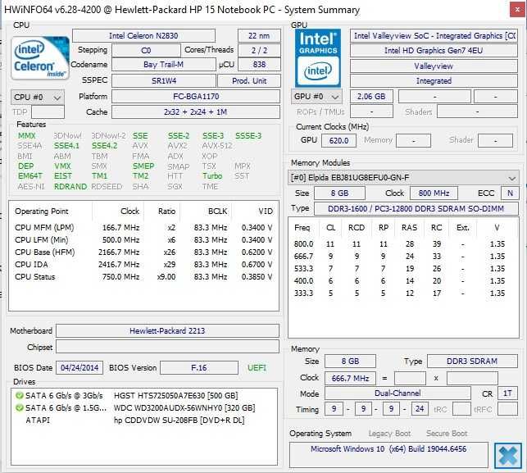Select the 333.3 frequency memory timing row
Image resolution: width=527 pixels, height=473 pixels.
tap(403, 293)
